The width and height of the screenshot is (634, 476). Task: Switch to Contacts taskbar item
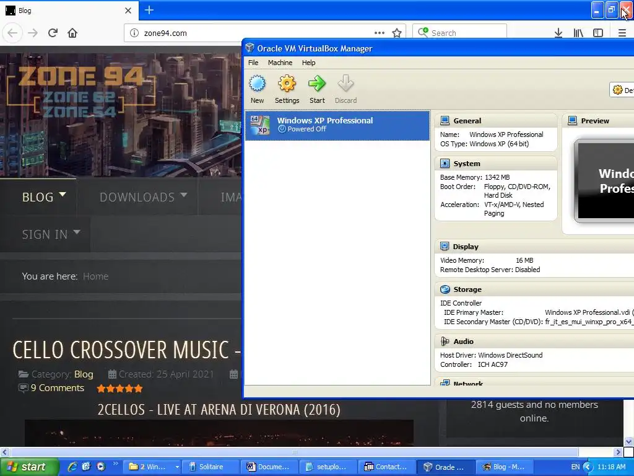tap(387, 467)
